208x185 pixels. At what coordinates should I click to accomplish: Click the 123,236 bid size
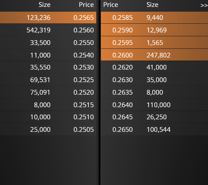[39, 18]
